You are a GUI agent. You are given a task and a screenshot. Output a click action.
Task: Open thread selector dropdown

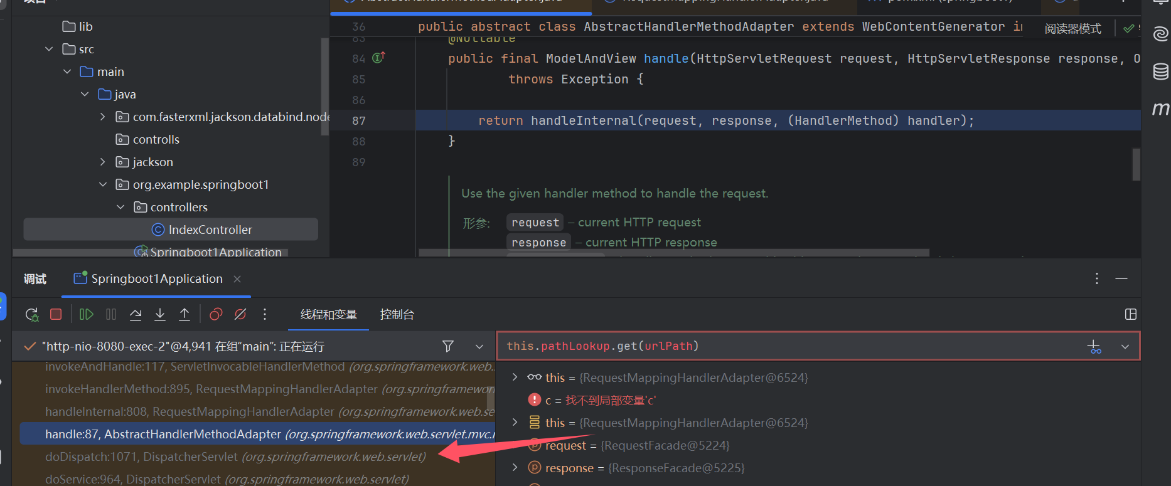479,347
